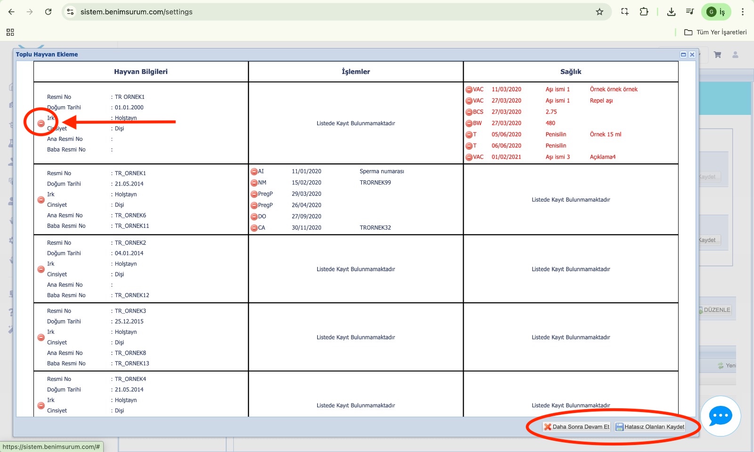Click Hatasız Olanları Kaydet button
This screenshot has width=754, height=452.
[650, 427]
